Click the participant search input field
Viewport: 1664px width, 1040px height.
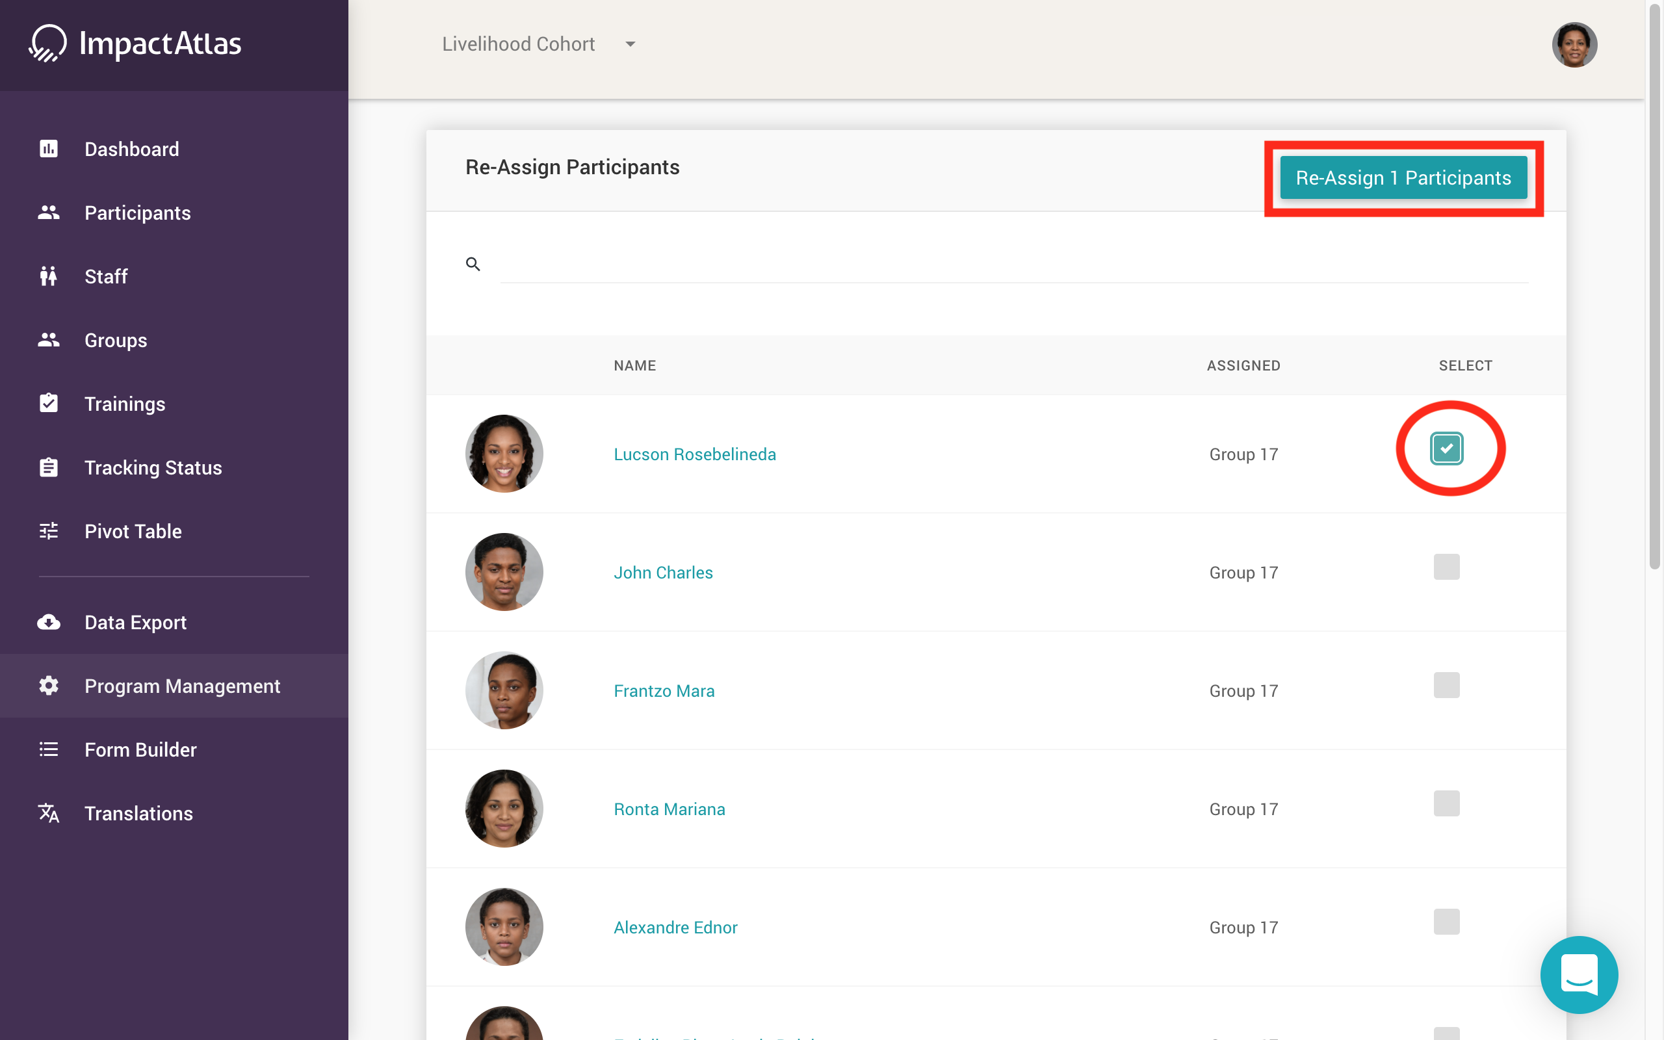pos(1013,265)
